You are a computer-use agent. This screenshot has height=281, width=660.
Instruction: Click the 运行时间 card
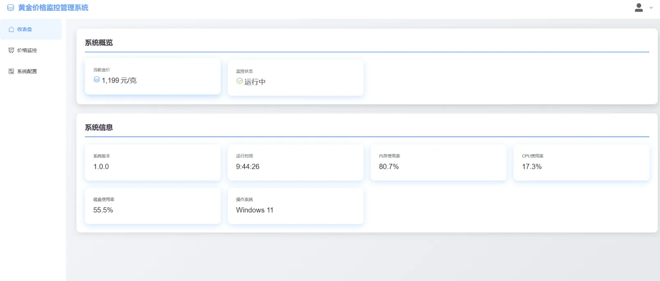click(295, 162)
